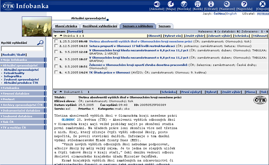269x165 pixels.
Task: Expand the Fotobanka sidebar section
Action: point(23,88)
